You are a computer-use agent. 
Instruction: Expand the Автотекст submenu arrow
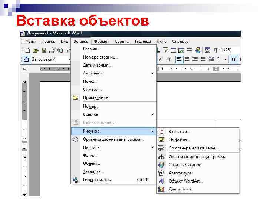152,73
